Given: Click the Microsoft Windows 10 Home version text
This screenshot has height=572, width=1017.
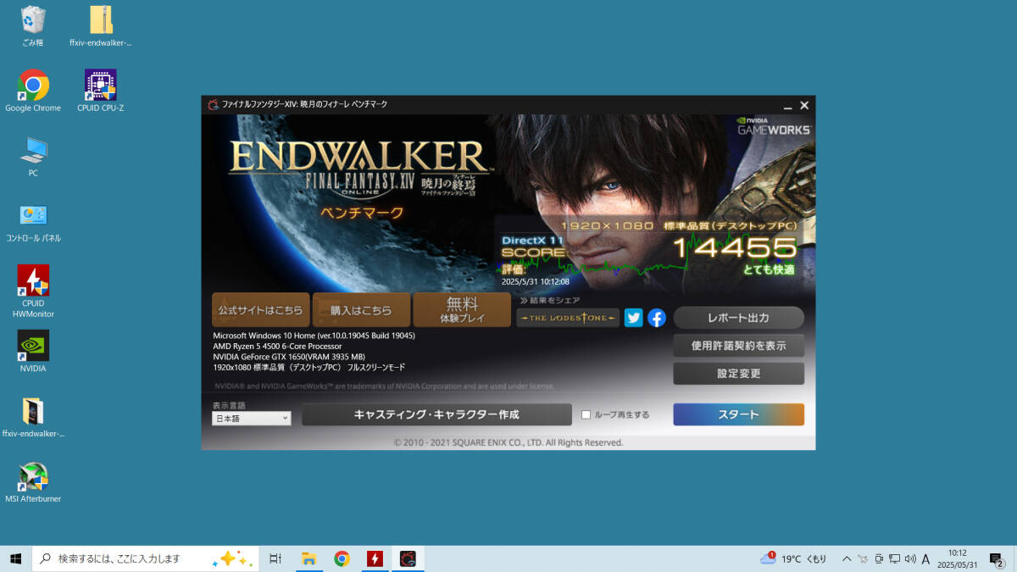Looking at the screenshot, I should click(314, 336).
